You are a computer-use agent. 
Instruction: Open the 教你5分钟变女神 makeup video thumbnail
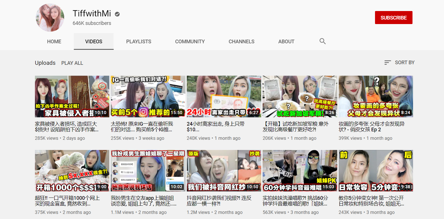(x=376, y=171)
